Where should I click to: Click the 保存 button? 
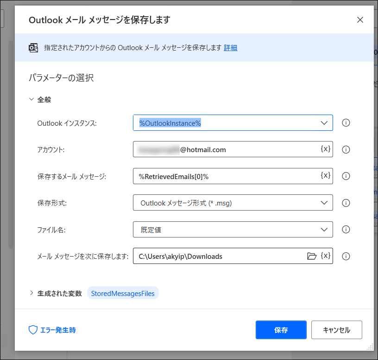(281, 330)
